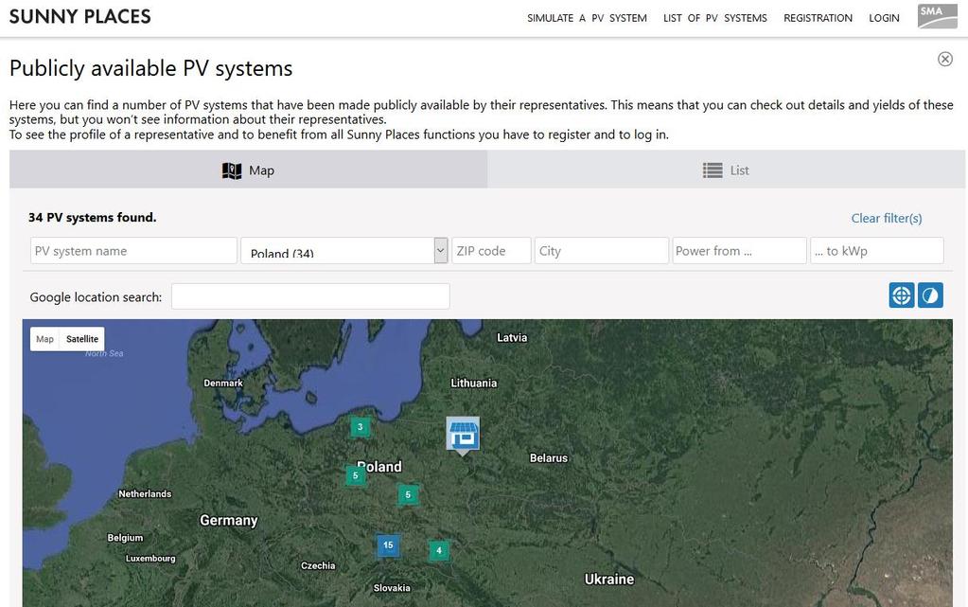This screenshot has height=607, width=968.
Task: Click the cluster marker 5 beside the Poland label
Action: [x=355, y=475]
